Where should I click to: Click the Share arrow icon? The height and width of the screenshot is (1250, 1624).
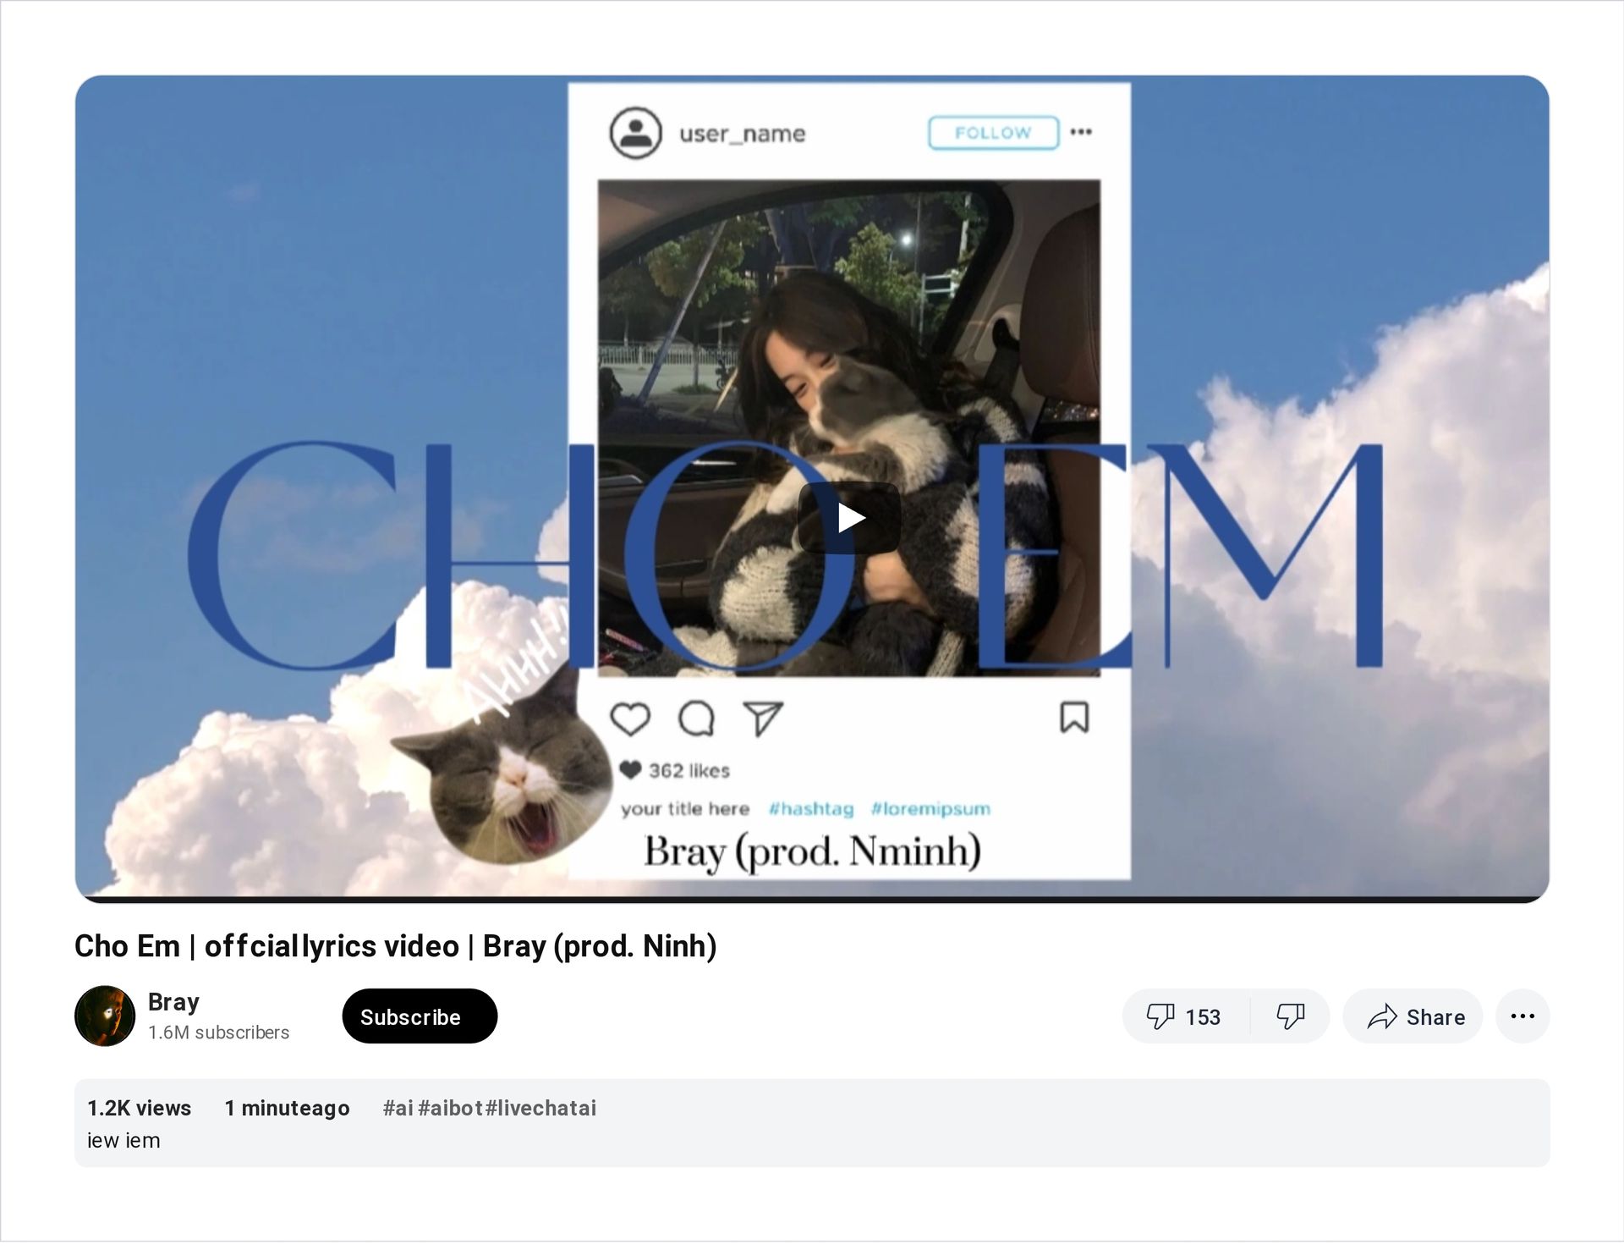click(1382, 1016)
